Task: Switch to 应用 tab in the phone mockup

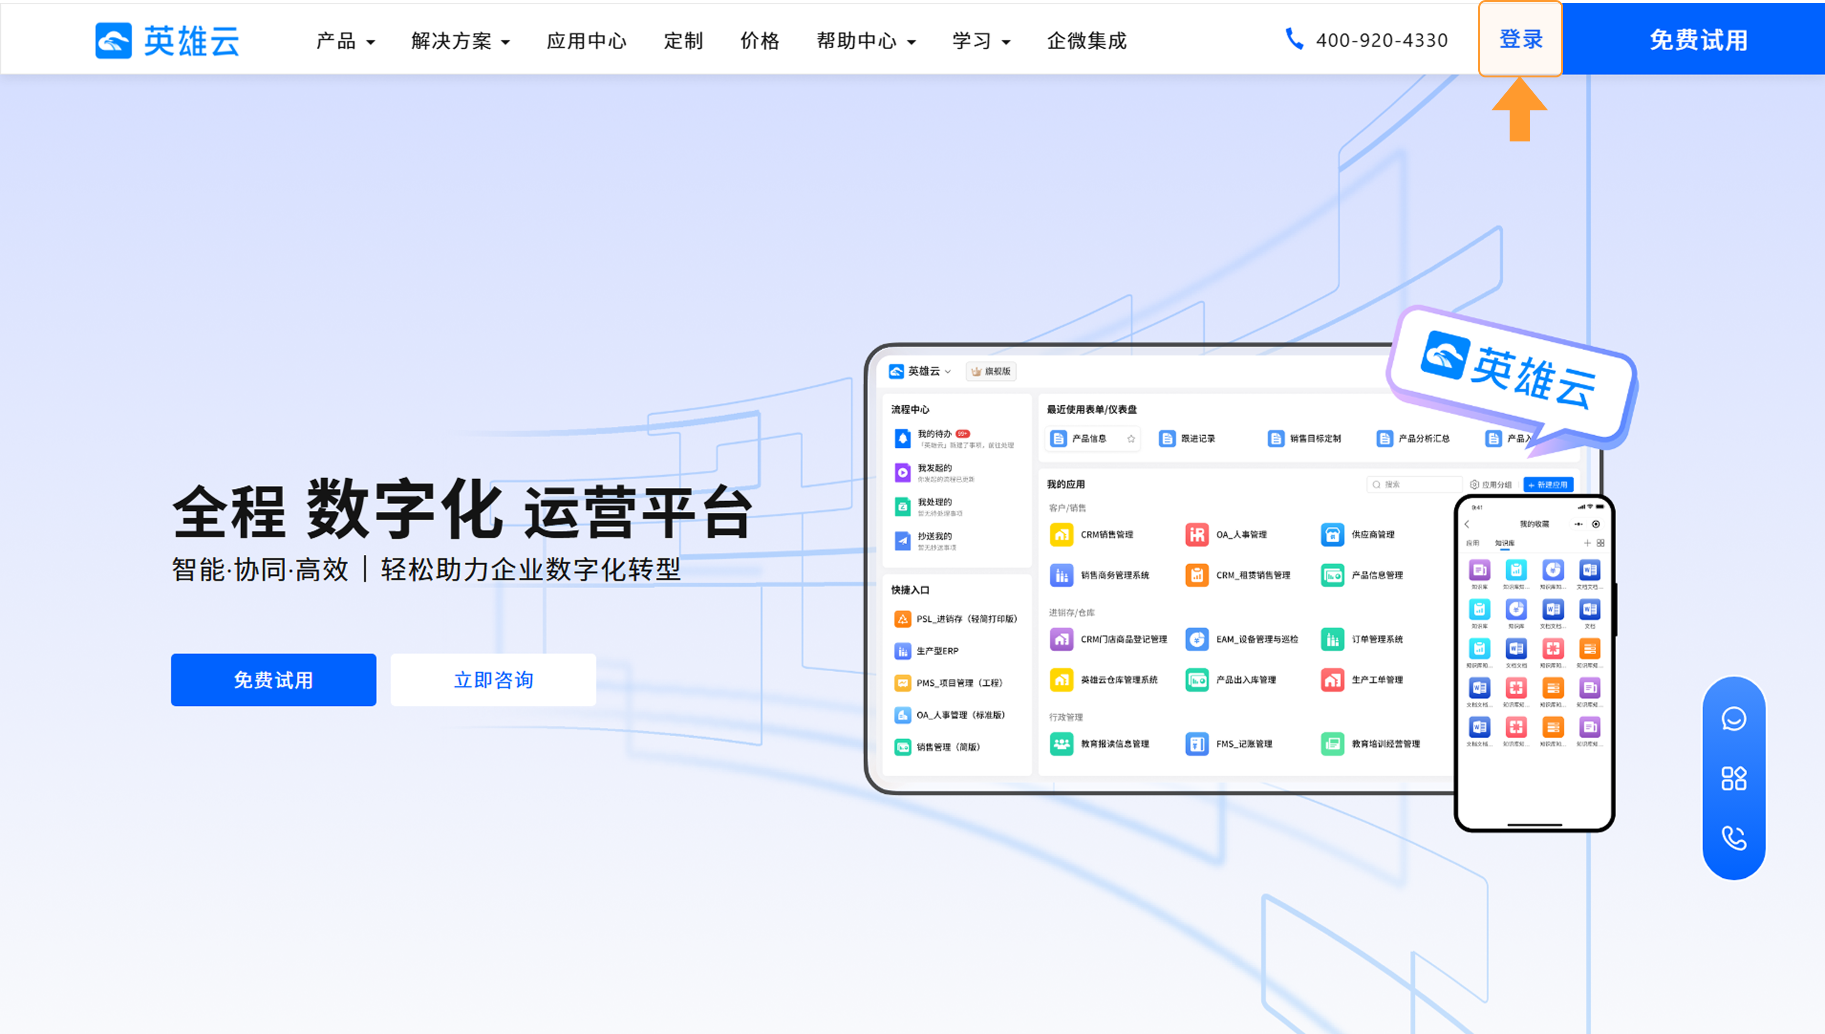Action: 1472,543
